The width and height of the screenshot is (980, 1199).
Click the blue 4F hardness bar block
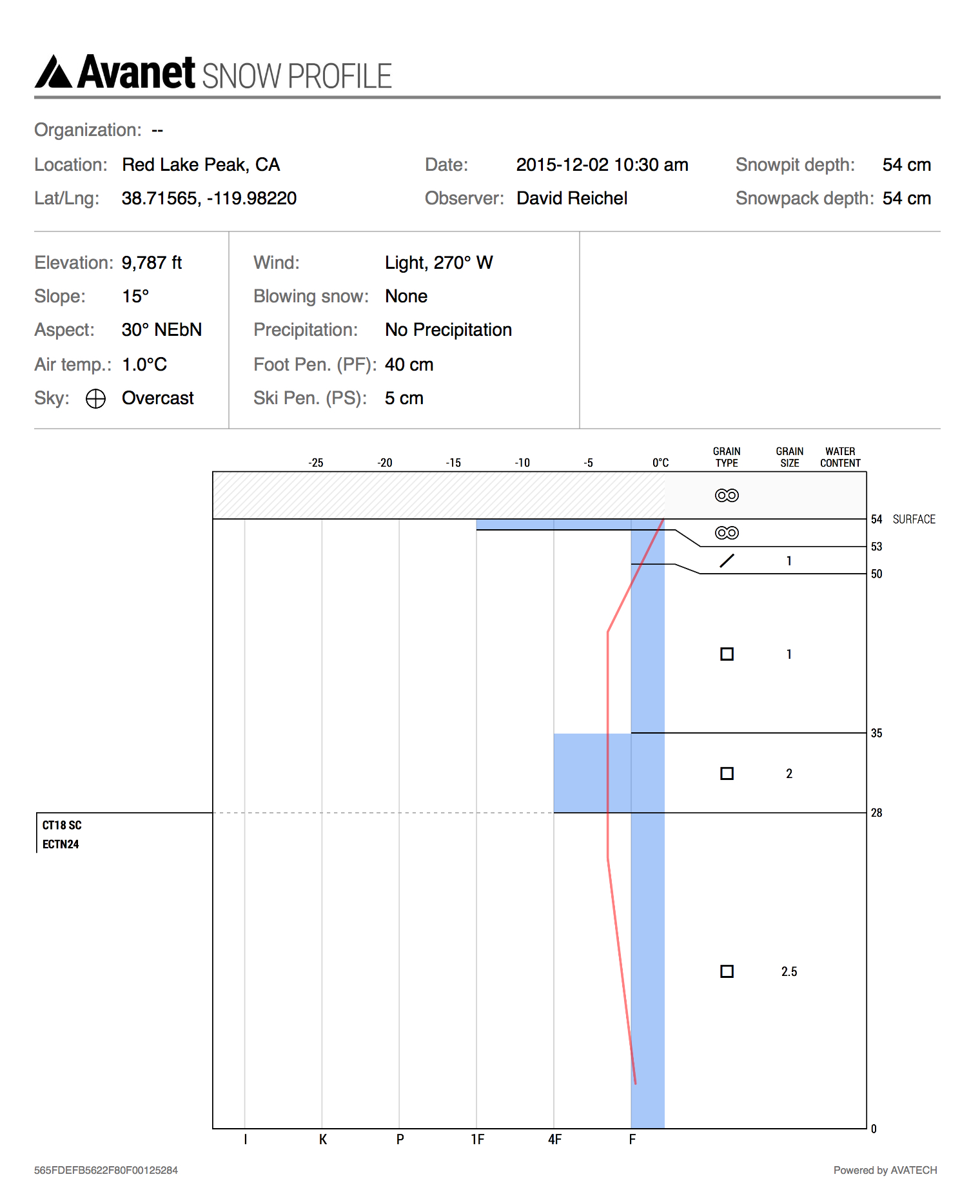pyautogui.click(x=591, y=773)
